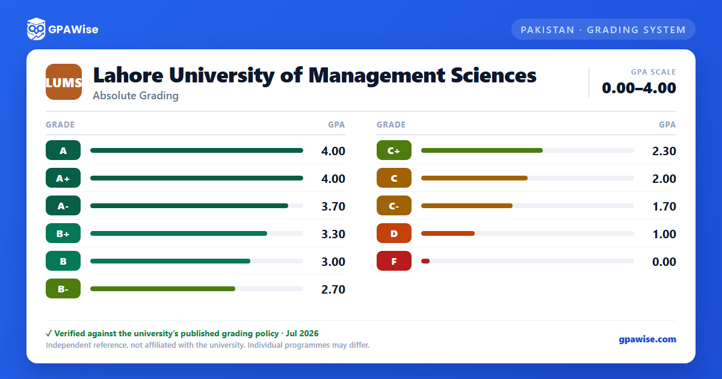The width and height of the screenshot is (722, 379).
Task: Open the gpawise.com link
Action: coord(647,339)
